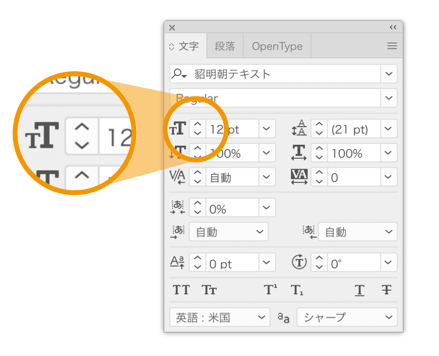Viewport: 439px width, 356px height.
Task: Open the font style Regular dropdown arrow
Action: (389, 98)
